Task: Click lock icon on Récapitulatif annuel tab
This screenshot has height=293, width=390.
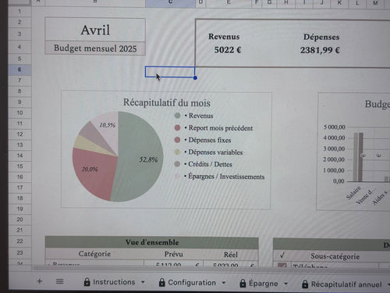Action: (305, 284)
